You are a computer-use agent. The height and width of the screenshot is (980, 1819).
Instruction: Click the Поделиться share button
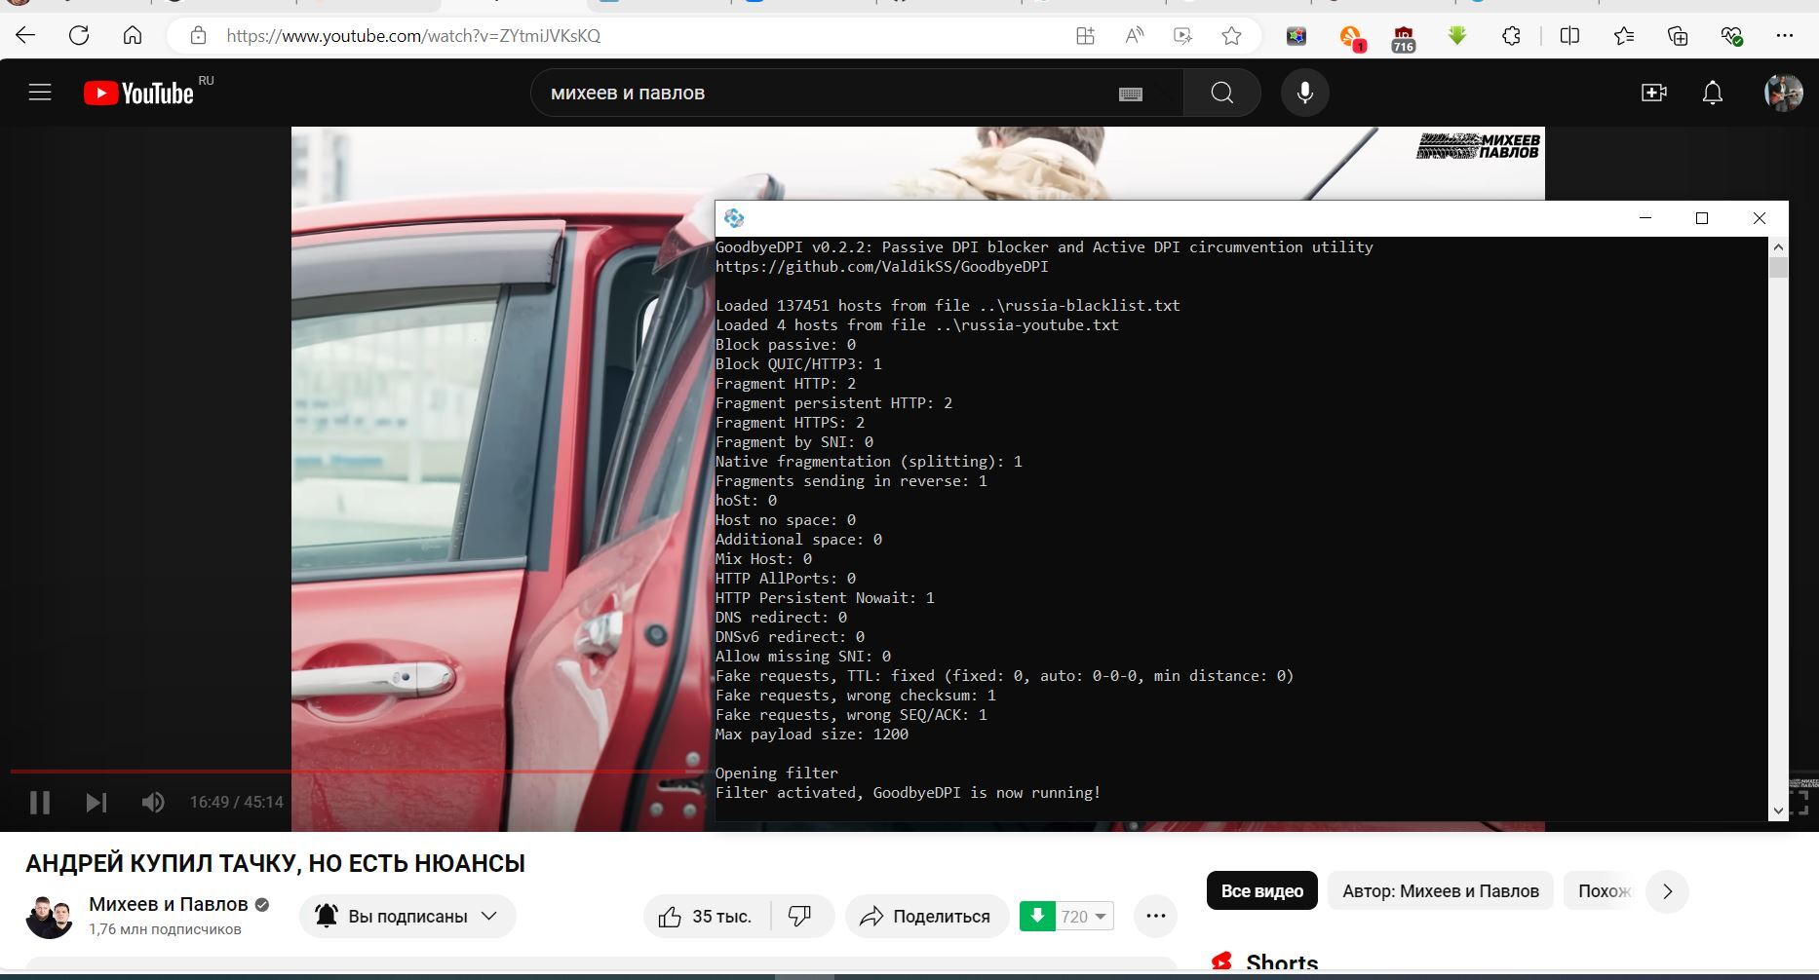click(x=926, y=917)
